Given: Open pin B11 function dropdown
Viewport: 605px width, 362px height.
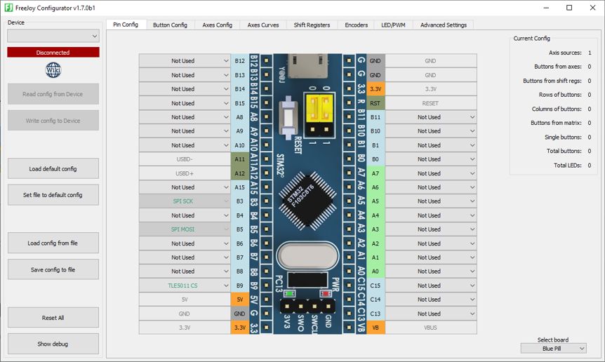Looking at the screenshot, I should click(431, 117).
